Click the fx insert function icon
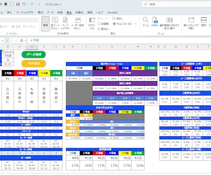This screenshot has width=211, height=175. coord(22,41)
